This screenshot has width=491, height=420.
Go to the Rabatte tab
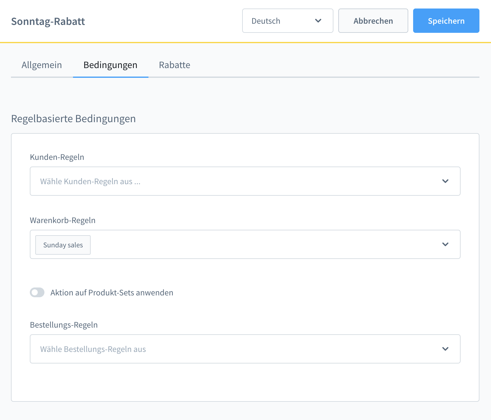[174, 65]
